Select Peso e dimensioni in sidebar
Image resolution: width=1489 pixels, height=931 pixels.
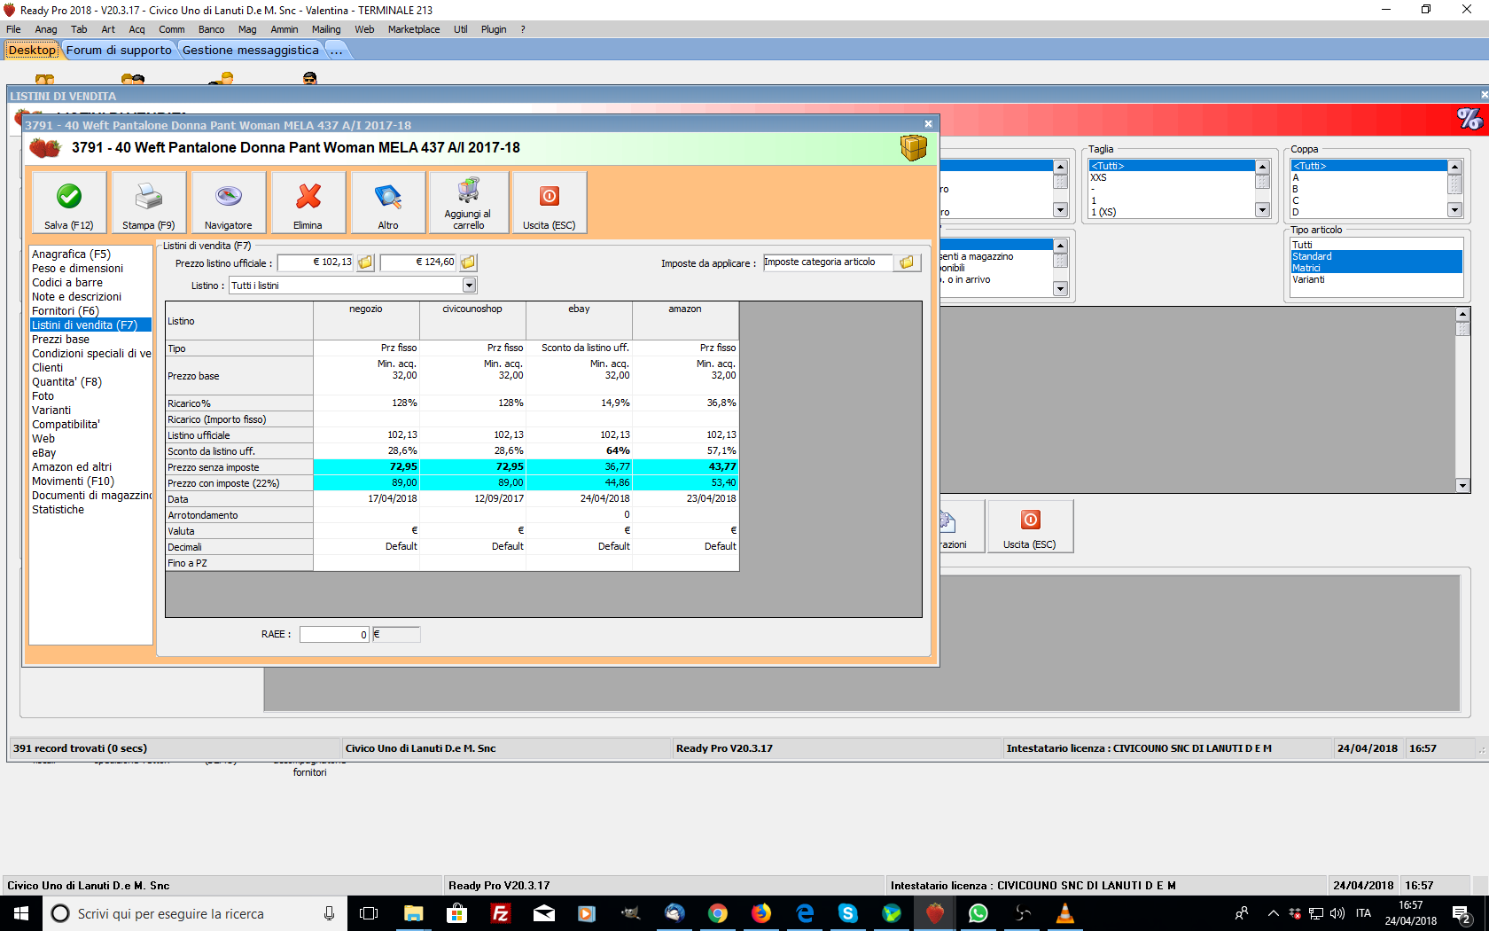(x=77, y=269)
